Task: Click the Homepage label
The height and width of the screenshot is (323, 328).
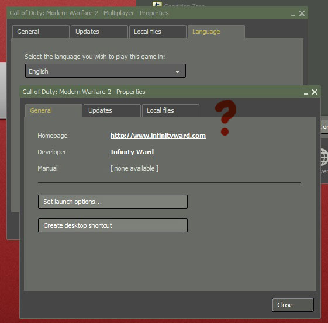Action: [53, 136]
